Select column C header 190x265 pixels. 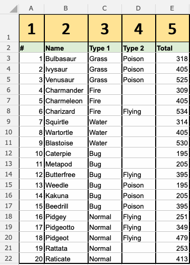tap(104, 8)
